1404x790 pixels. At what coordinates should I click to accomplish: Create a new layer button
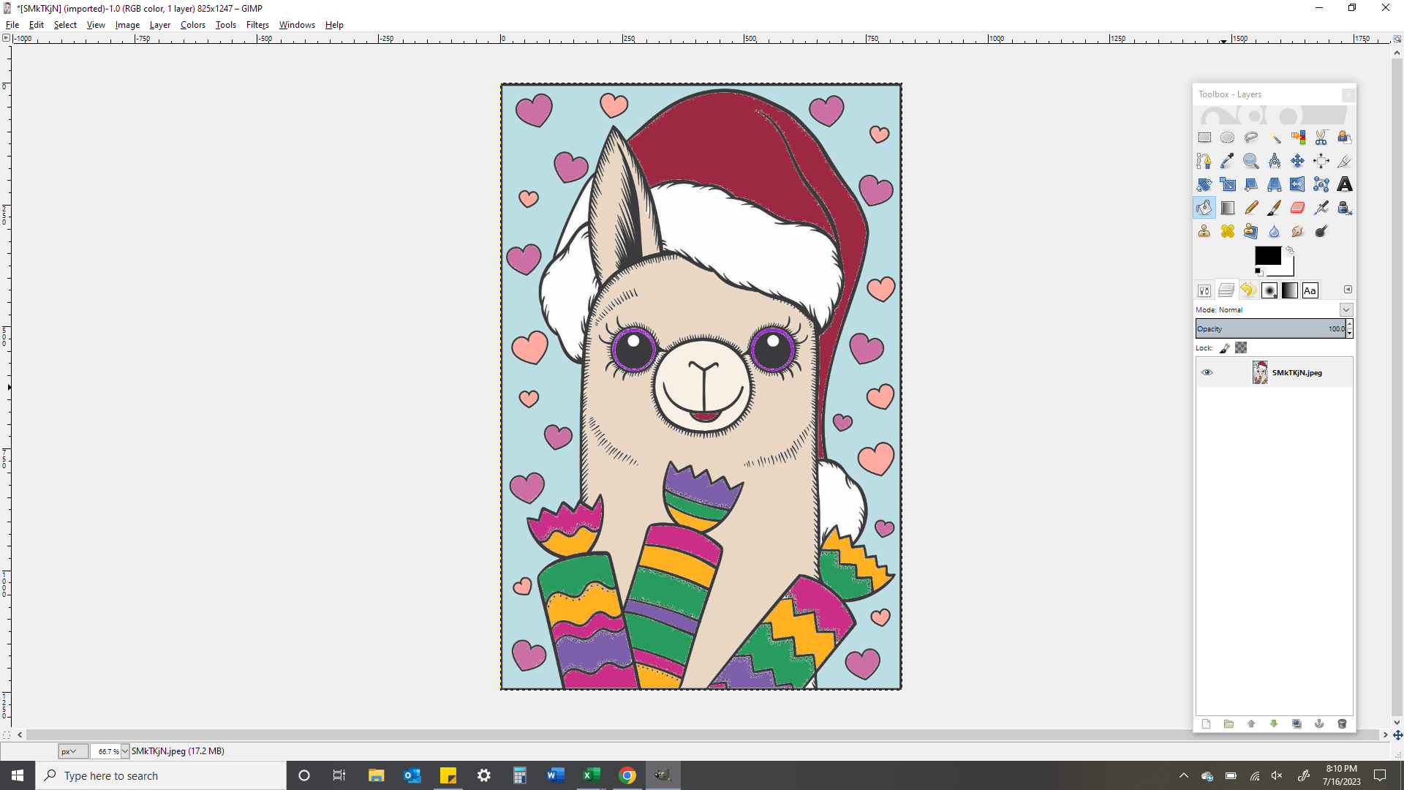[x=1207, y=724]
